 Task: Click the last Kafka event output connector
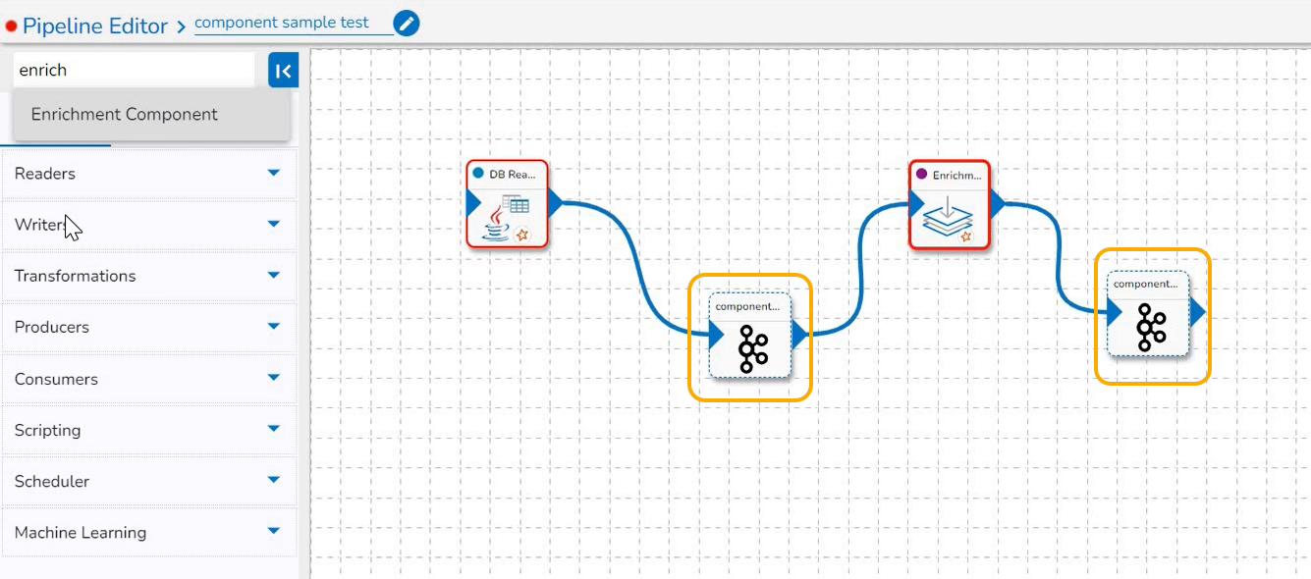tap(1198, 313)
